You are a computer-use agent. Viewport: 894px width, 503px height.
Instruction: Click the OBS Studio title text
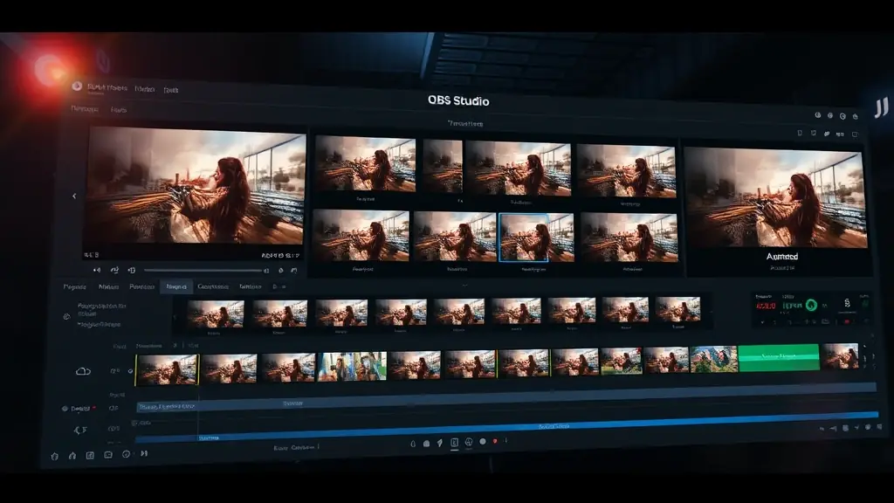[x=458, y=101]
